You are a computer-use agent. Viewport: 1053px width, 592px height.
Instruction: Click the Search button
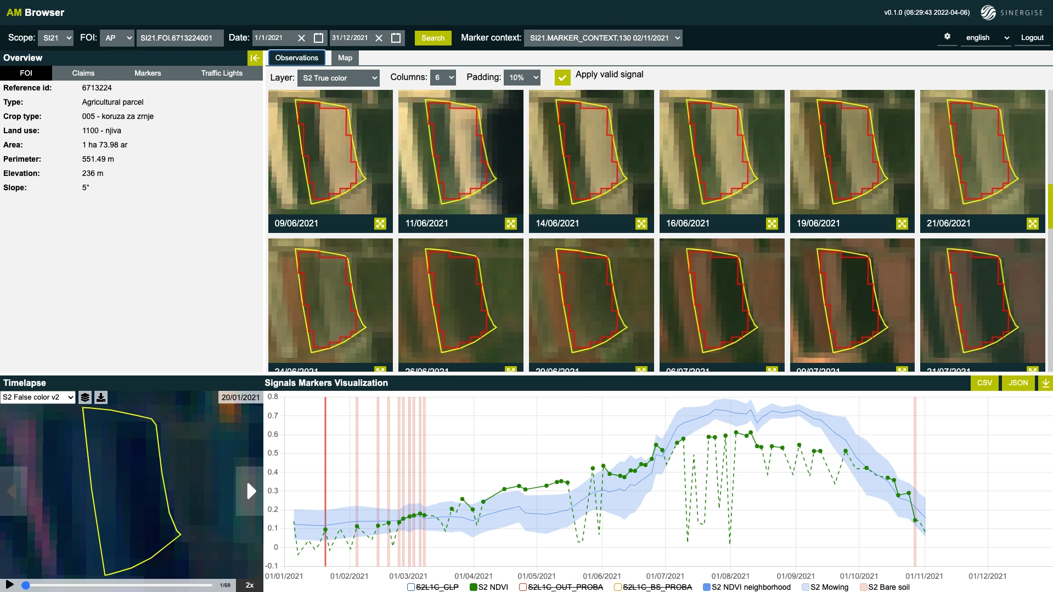click(x=433, y=38)
